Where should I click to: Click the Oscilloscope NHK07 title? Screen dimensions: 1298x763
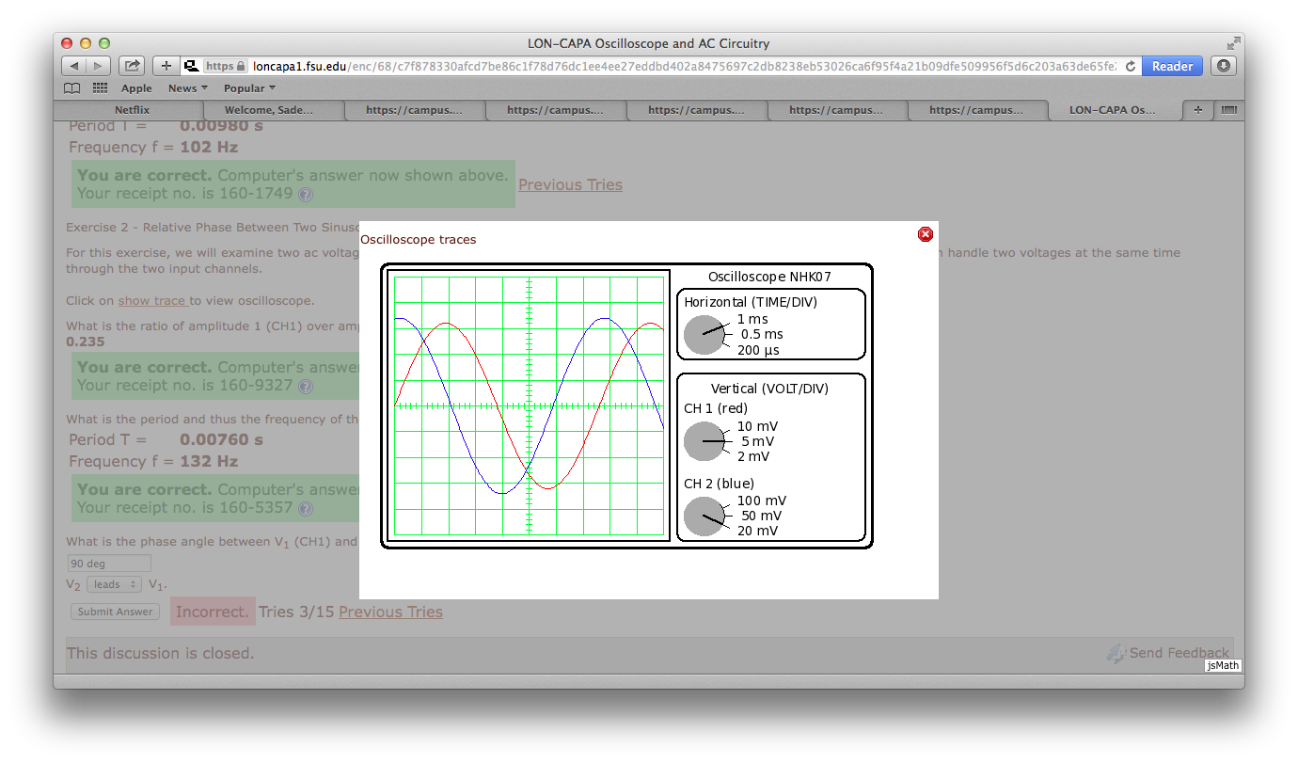[769, 277]
